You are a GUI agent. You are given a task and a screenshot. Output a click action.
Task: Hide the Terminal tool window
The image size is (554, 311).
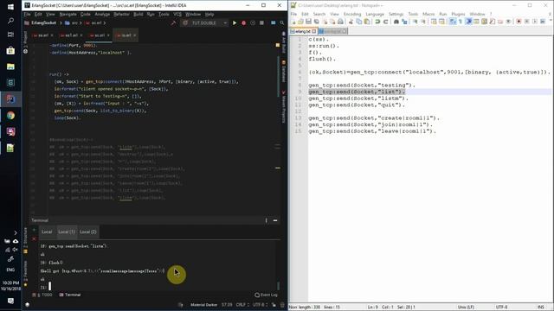[x=275, y=220]
